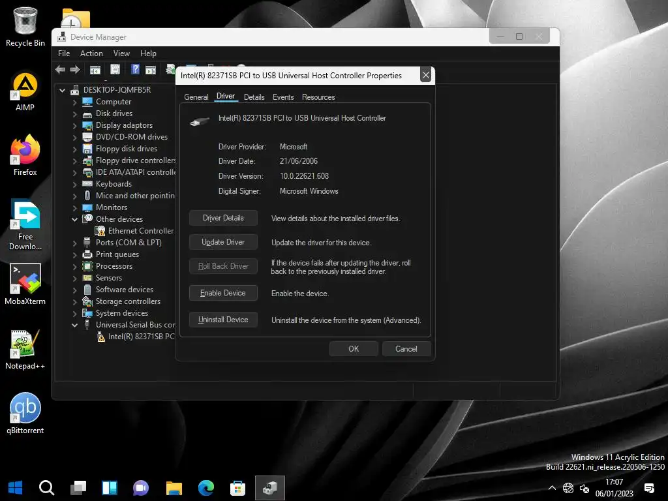This screenshot has width=668, height=501.
Task: Select Software devices in the device tree
Action: [x=125, y=290]
